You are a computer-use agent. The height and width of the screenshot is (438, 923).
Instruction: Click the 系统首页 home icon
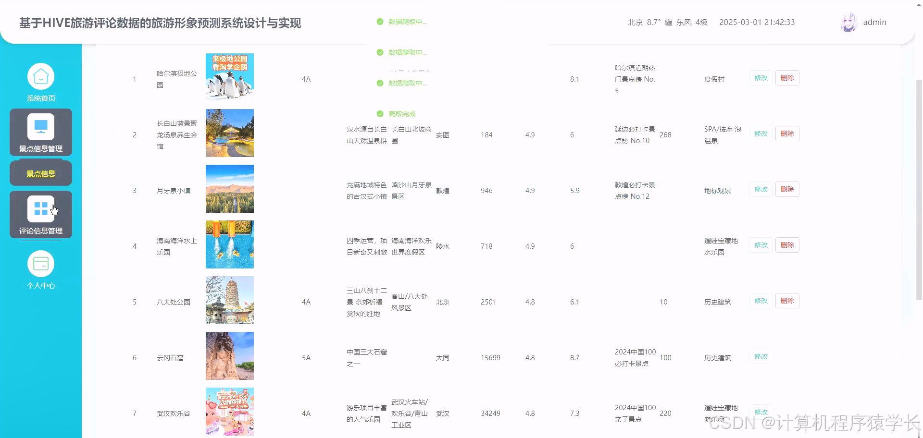(x=40, y=76)
